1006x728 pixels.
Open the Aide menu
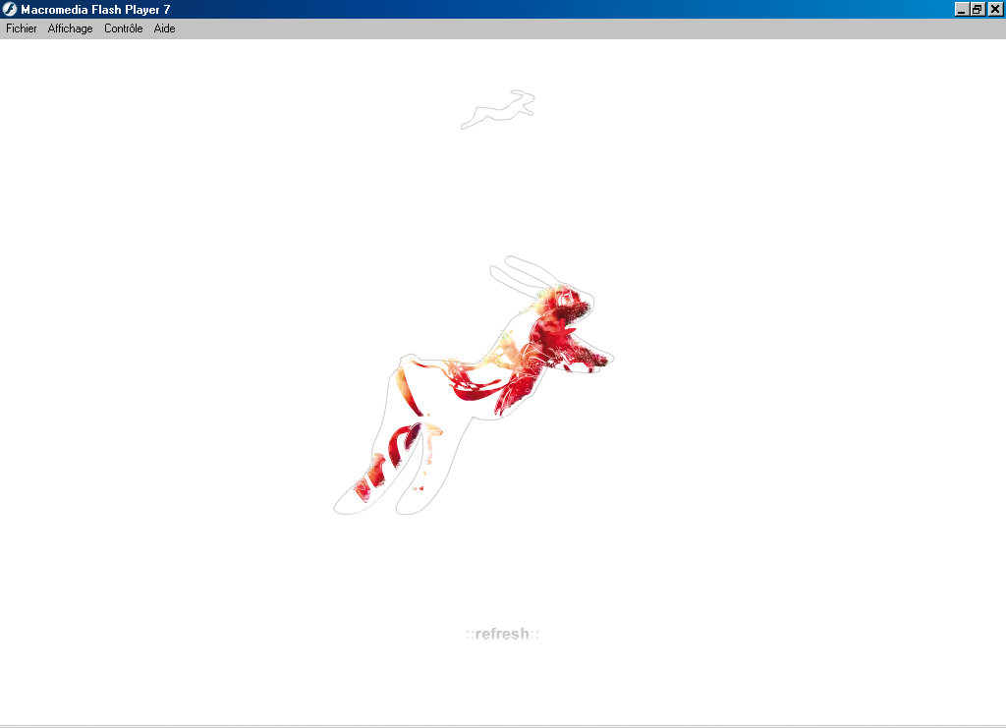164,28
